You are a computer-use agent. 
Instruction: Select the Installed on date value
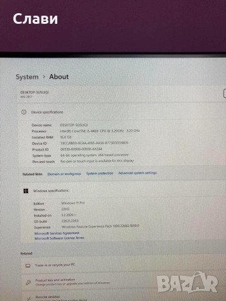(68, 215)
